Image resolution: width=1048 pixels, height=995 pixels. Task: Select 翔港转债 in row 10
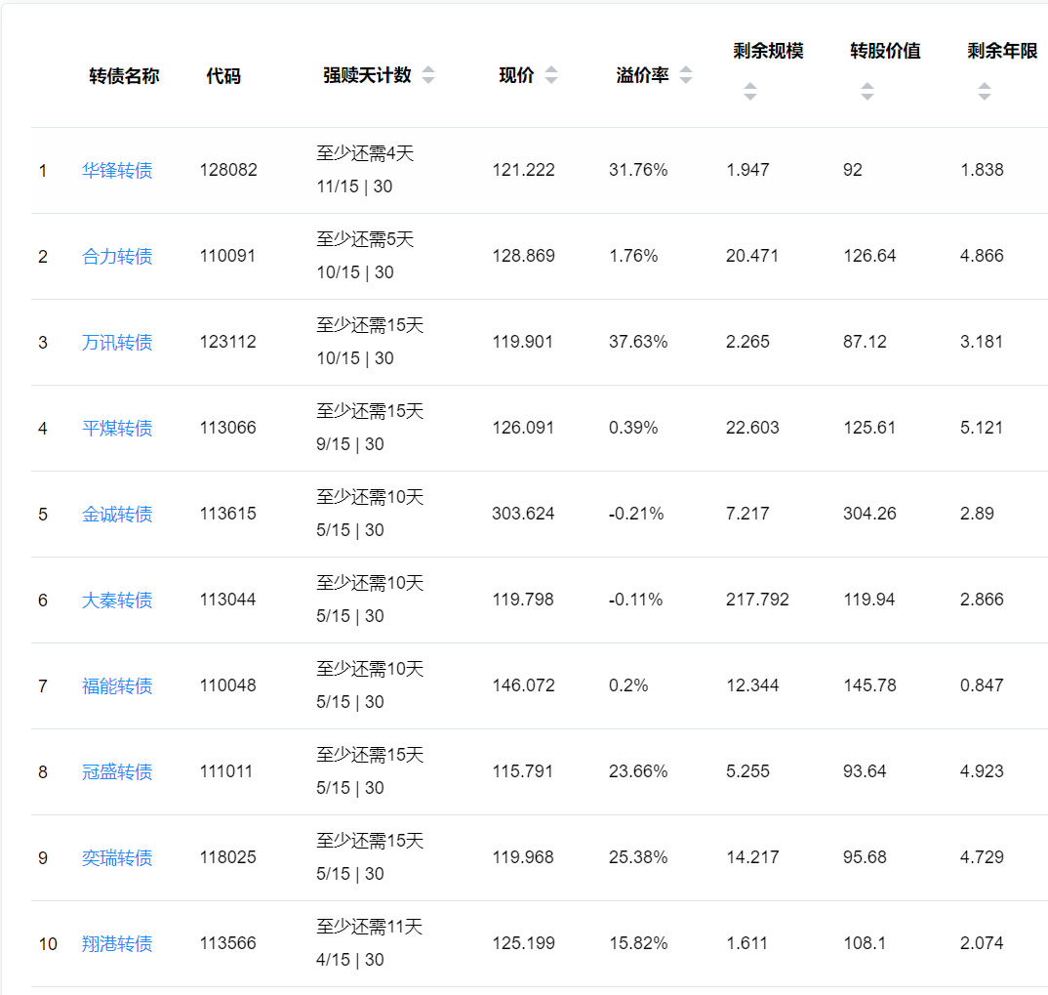(117, 944)
